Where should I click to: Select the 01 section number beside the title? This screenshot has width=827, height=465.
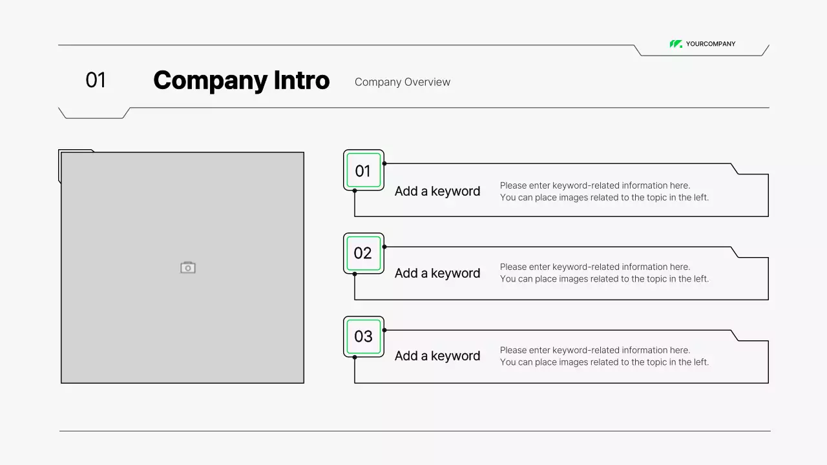point(96,80)
